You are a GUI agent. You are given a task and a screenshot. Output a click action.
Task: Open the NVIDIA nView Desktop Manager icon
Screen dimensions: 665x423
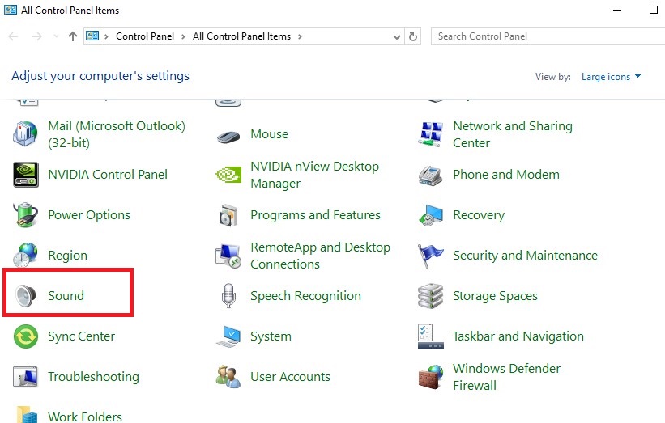tap(228, 175)
